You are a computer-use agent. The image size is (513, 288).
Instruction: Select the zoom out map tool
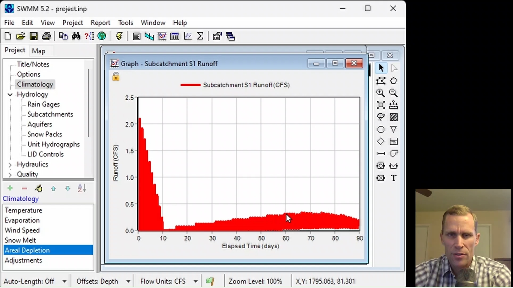coord(394,93)
